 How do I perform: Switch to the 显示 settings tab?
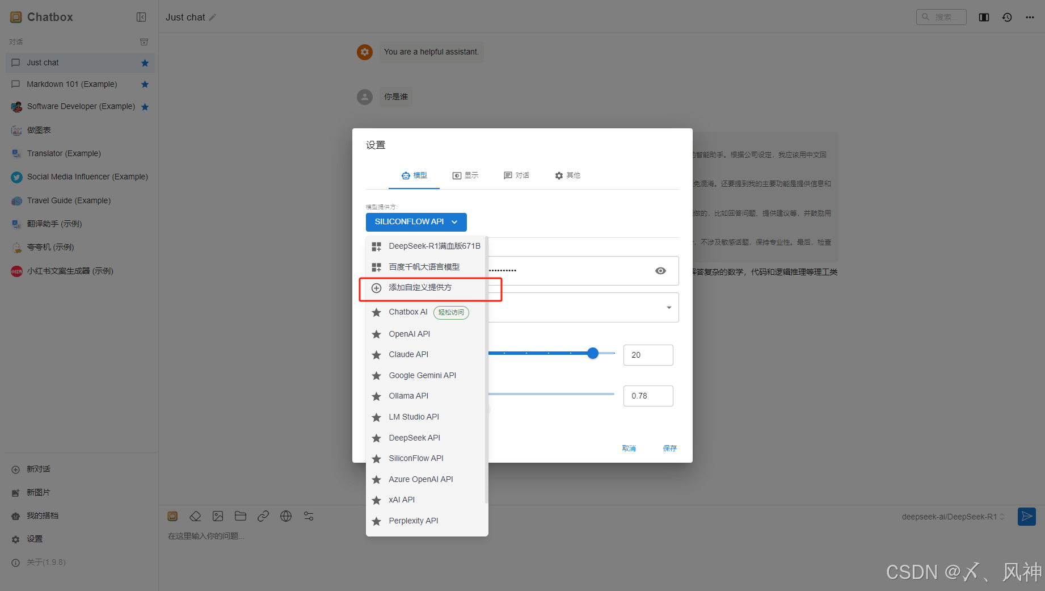pos(465,175)
